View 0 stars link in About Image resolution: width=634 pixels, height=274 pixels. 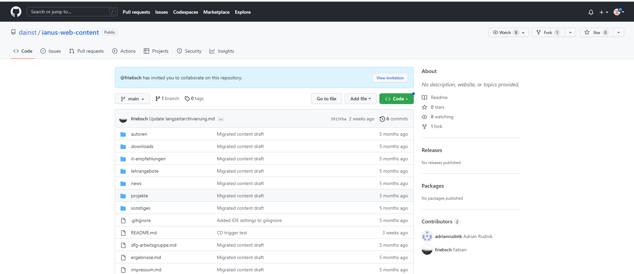(x=433, y=107)
